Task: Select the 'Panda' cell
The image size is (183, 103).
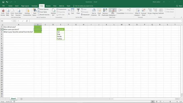Action: click(61, 36)
